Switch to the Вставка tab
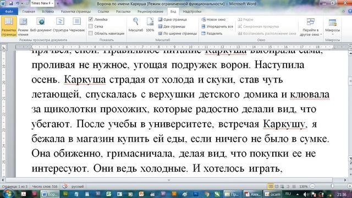Image resolution: width=352 pixels, height=198 pixels. (48, 12)
